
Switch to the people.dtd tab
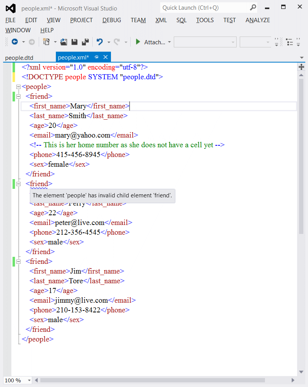[x=19, y=58]
